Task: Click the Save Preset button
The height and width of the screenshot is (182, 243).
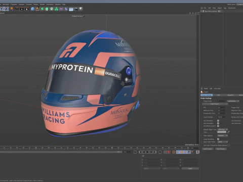Action: click(221, 149)
